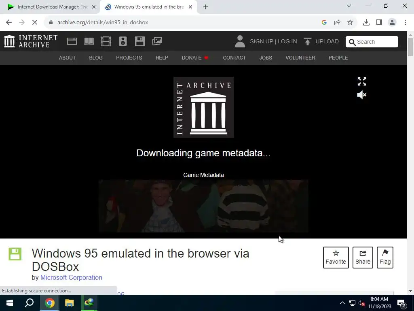Focus the Internet Archive Search field

(x=372, y=42)
